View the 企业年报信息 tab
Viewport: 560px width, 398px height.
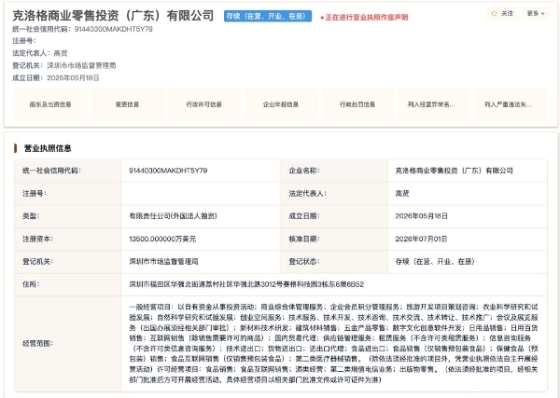(281, 104)
